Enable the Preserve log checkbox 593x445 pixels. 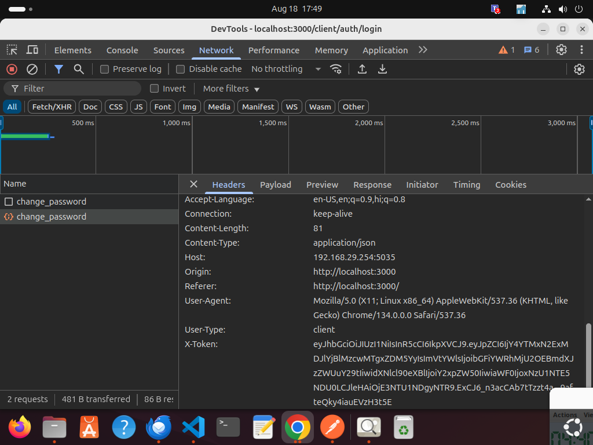point(105,69)
